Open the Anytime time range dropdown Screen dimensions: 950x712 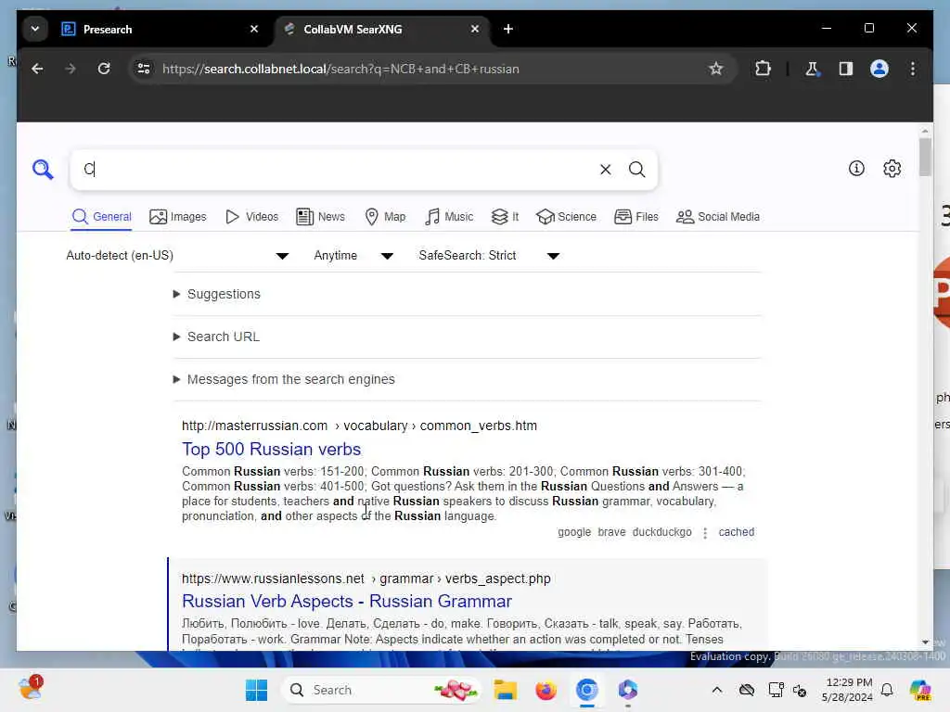[353, 256]
